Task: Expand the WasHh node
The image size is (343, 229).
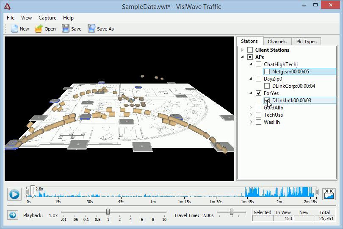Action: pos(251,122)
